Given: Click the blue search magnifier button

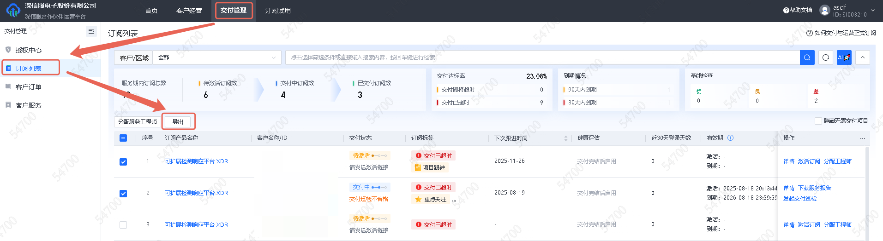Looking at the screenshot, I should click(807, 57).
